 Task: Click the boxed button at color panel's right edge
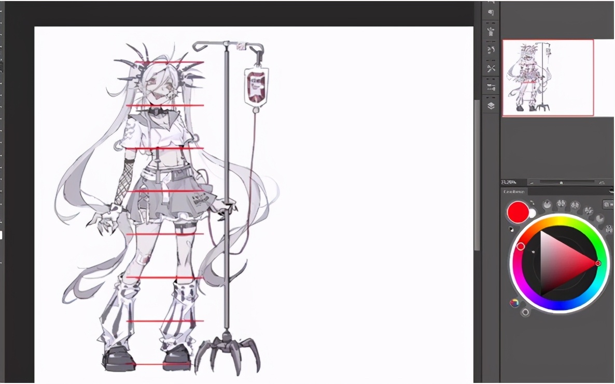(607, 204)
